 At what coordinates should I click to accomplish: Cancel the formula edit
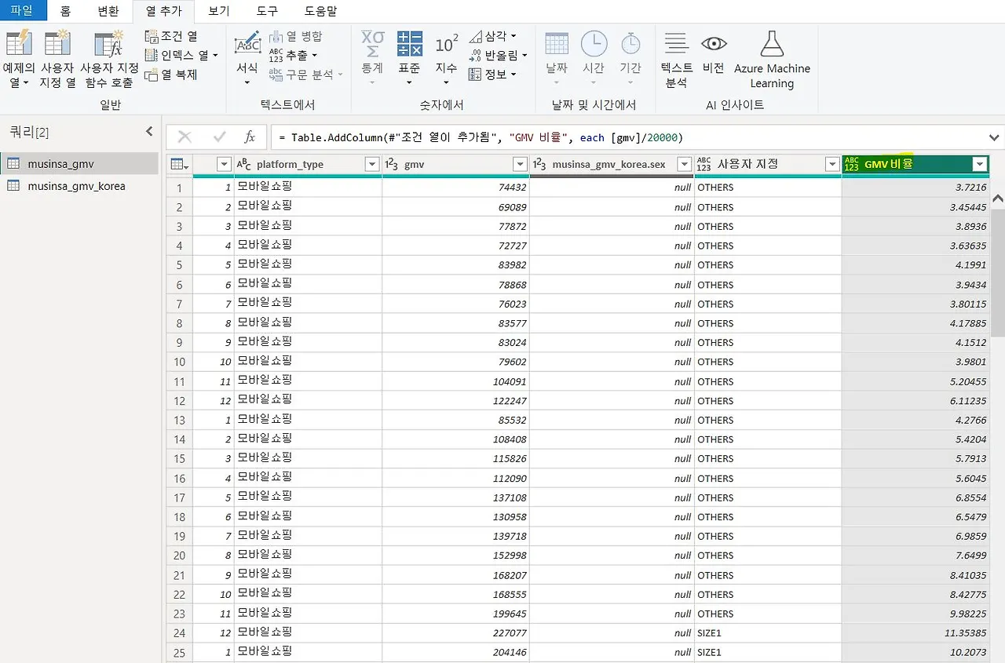coord(185,137)
